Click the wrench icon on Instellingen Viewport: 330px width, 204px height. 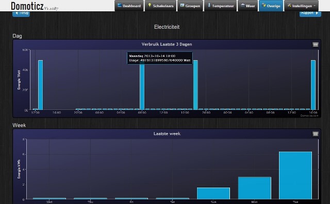[x=289, y=5]
